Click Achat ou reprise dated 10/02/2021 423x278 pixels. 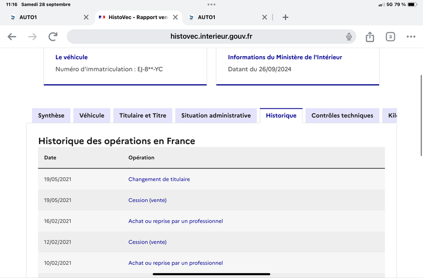(x=176, y=263)
